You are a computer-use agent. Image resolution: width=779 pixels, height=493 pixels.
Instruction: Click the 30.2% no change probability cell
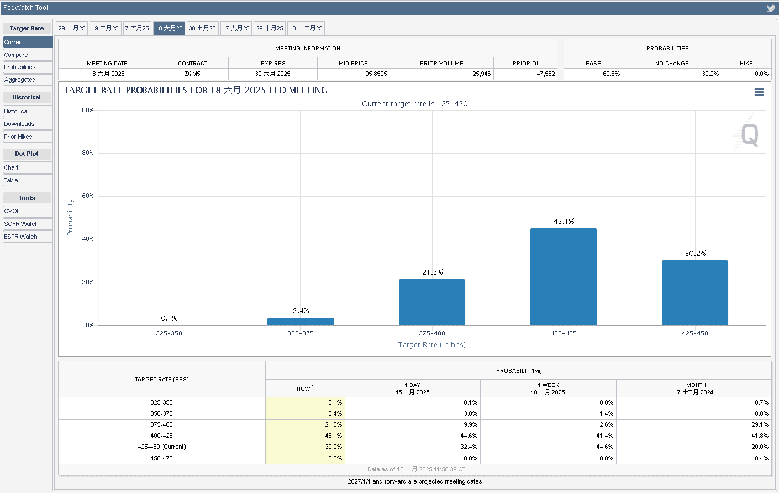point(672,74)
